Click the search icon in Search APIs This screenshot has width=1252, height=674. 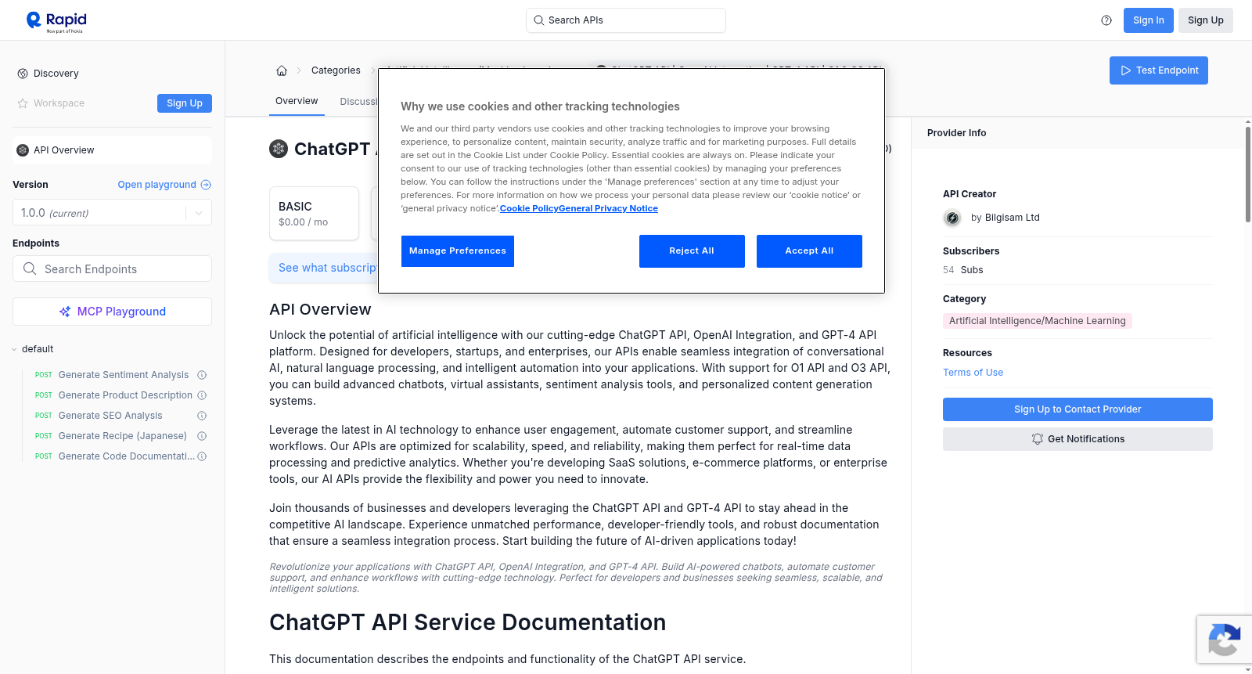click(x=538, y=20)
